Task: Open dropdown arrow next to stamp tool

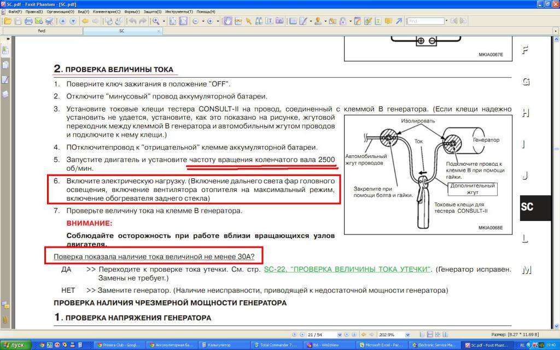Action: 325,21
